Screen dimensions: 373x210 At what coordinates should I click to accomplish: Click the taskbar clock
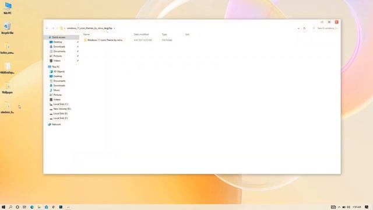(x=357, y=207)
